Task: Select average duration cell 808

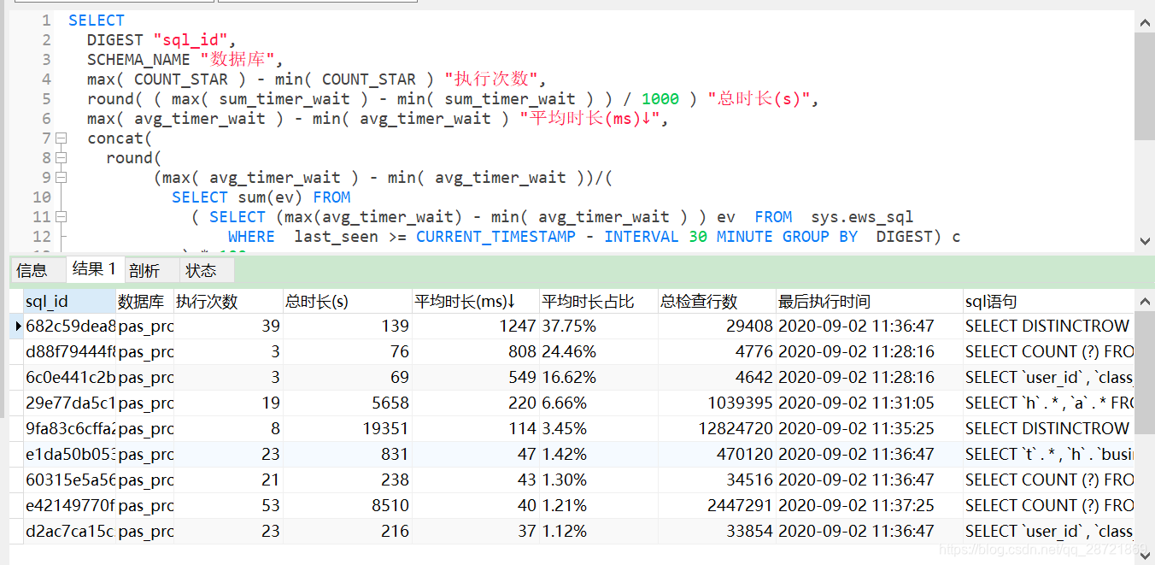Action: coord(475,351)
